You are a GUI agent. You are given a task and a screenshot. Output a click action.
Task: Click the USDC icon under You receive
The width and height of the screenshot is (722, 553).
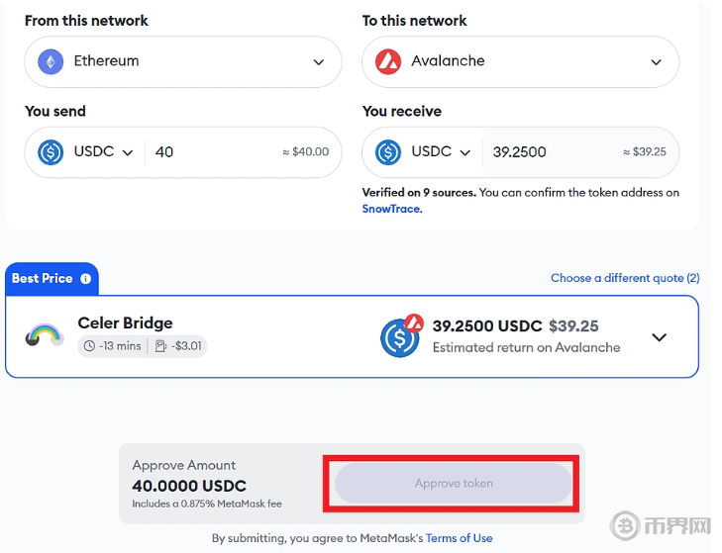388,152
